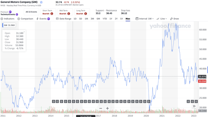Click the 58.34M volume label
This screenshot has height=117, width=208.
click(202, 111)
